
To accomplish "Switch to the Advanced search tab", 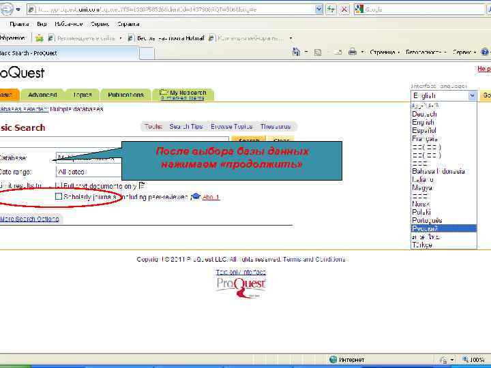I will pyautogui.click(x=42, y=95).
